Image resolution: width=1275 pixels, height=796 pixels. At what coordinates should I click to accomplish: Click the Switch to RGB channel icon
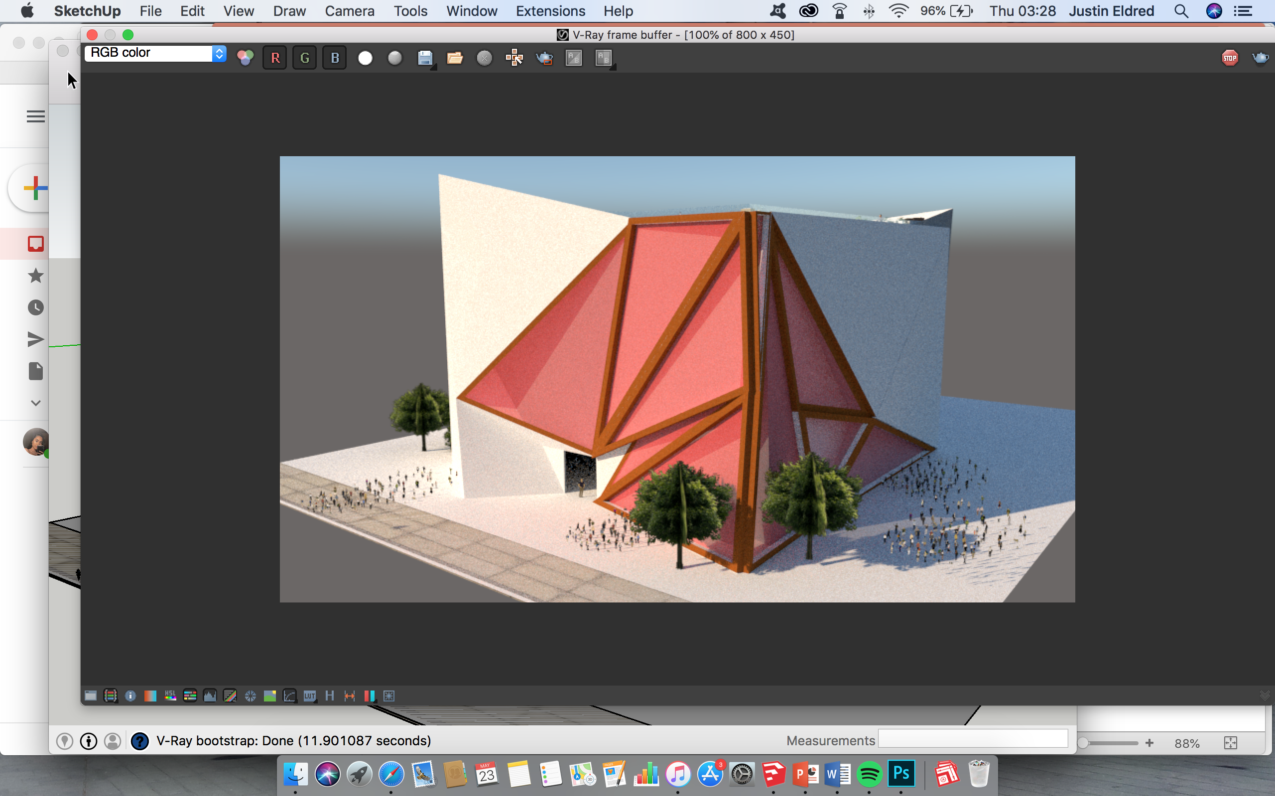click(x=245, y=58)
